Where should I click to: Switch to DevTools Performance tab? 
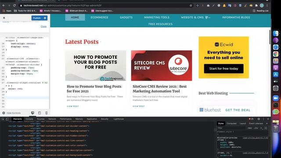[65, 119]
